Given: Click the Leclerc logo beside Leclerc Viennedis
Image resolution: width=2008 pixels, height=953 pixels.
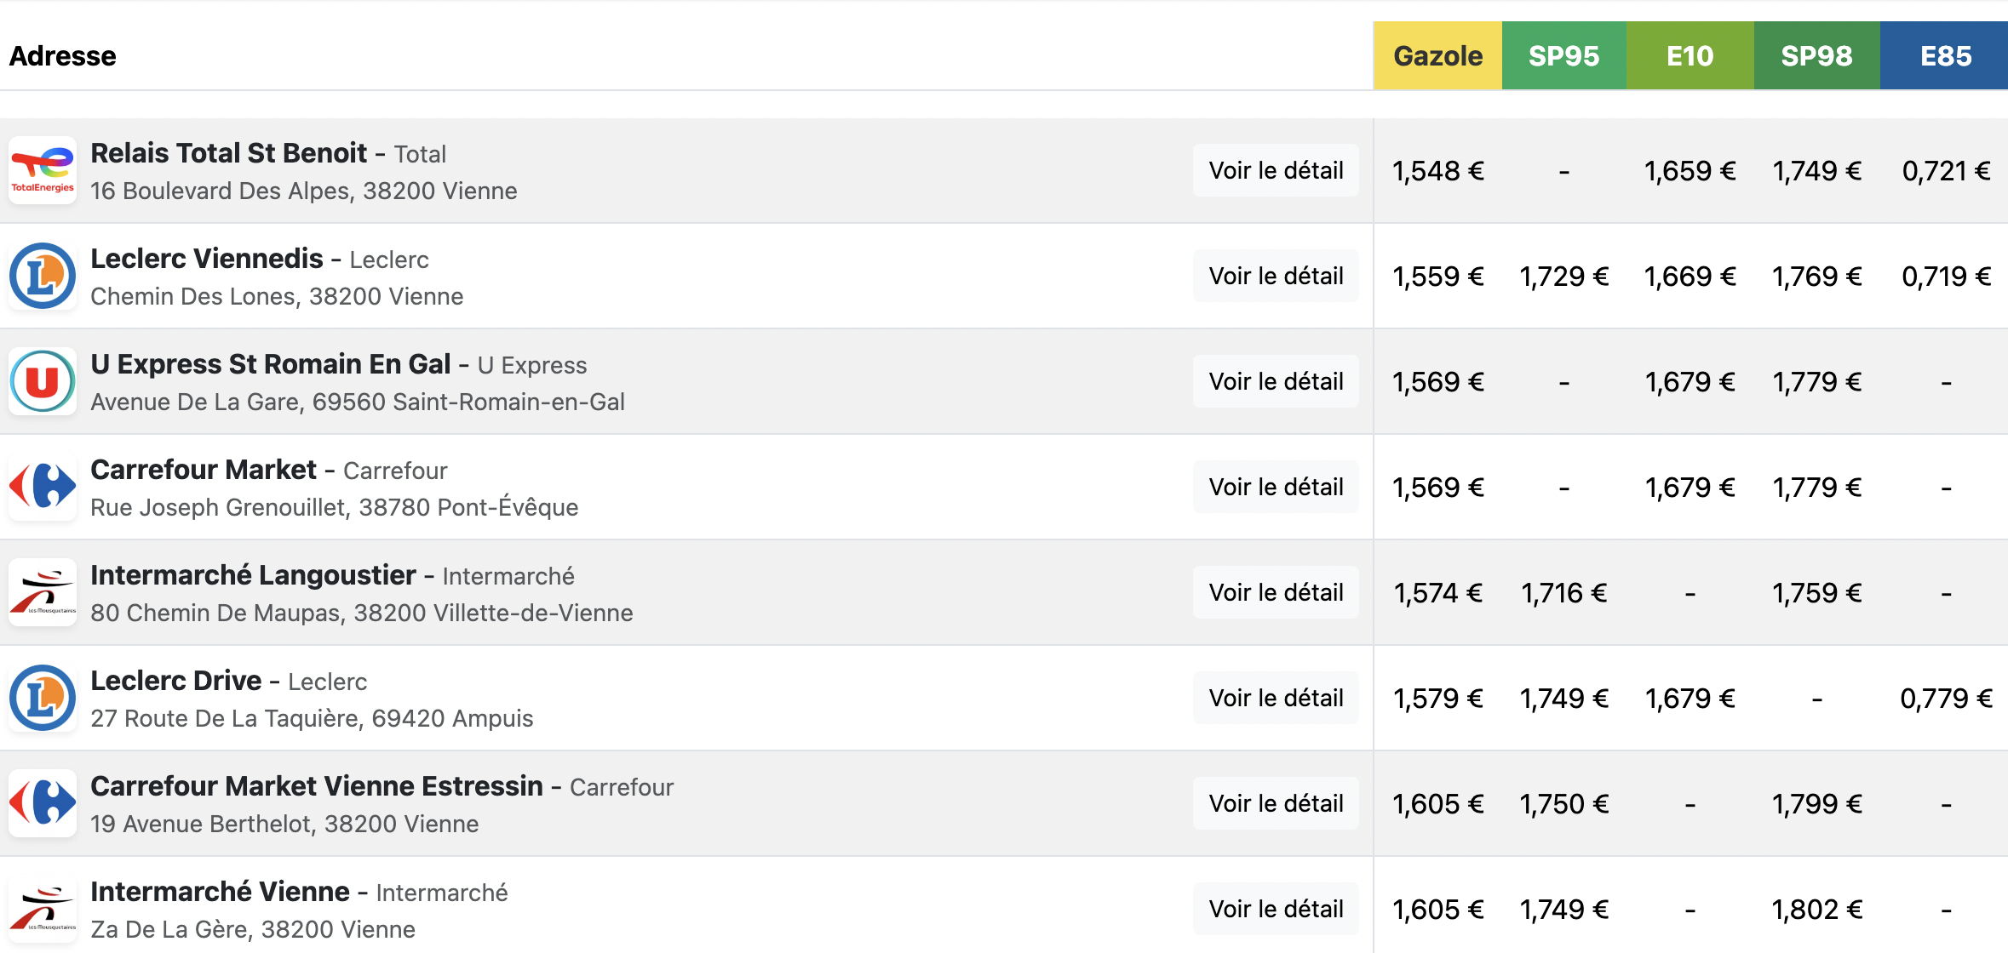Looking at the screenshot, I should click(43, 276).
